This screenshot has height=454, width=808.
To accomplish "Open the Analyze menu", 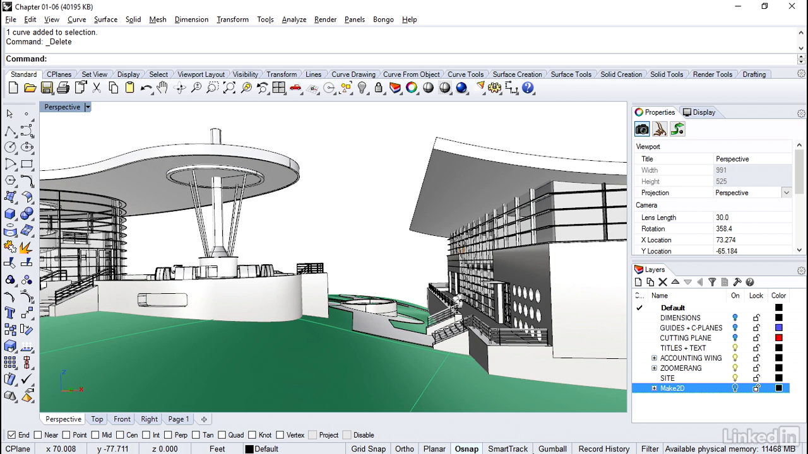I will 294,20.
